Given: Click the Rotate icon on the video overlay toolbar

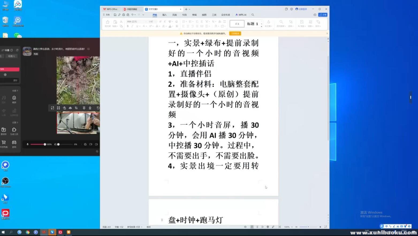Looking at the screenshot, I should (98, 108).
